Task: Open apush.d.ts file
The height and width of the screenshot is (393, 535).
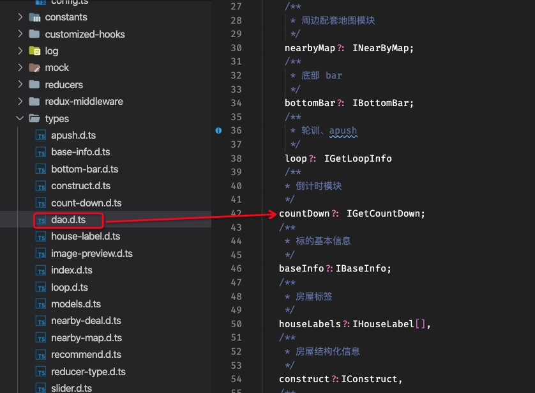Action: pos(73,135)
